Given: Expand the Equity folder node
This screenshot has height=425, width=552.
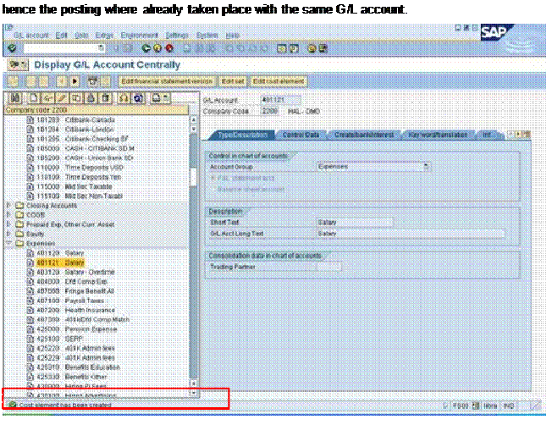Looking at the screenshot, I should coord(9,234).
